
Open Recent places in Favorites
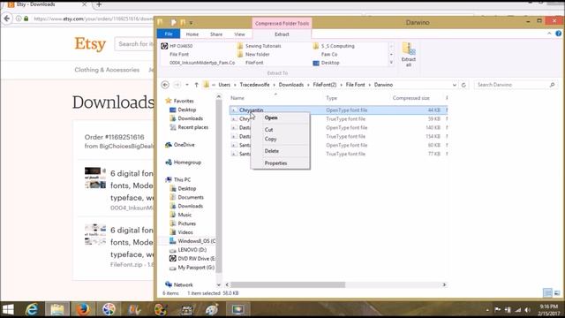click(192, 127)
